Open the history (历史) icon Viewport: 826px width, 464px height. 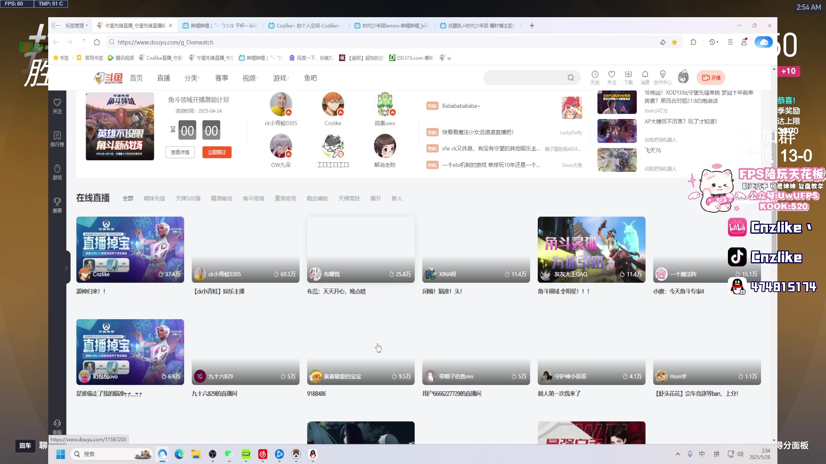click(595, 77)
